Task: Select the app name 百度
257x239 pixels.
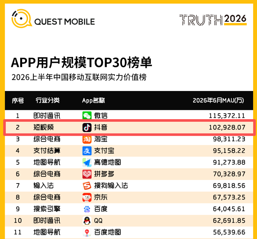Action: (x=101, y=209)
